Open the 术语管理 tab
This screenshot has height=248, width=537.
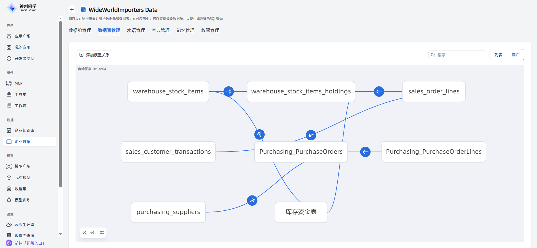click(x=136, y=30)
